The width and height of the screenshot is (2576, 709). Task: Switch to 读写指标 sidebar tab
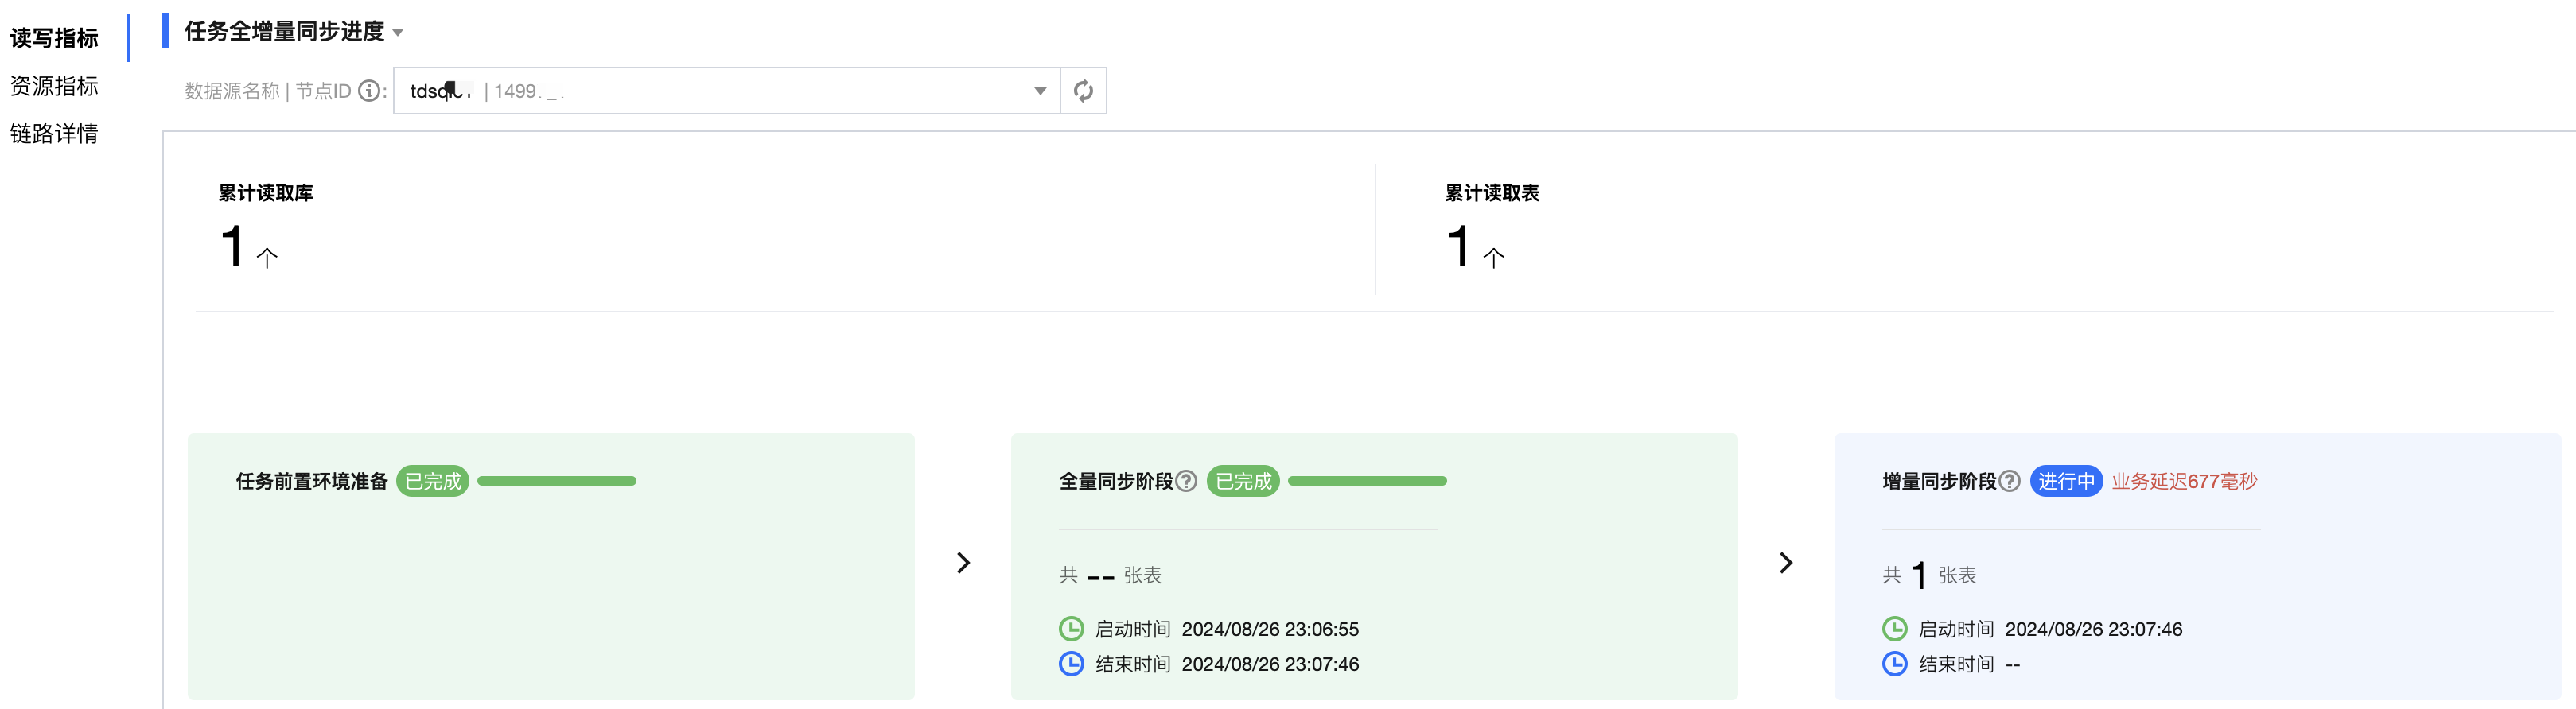coord(54,38)
